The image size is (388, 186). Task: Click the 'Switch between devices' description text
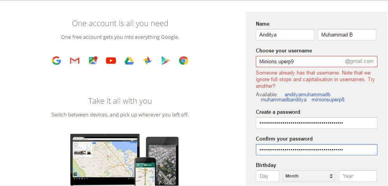pyautogui.click(x=120, y=115)
